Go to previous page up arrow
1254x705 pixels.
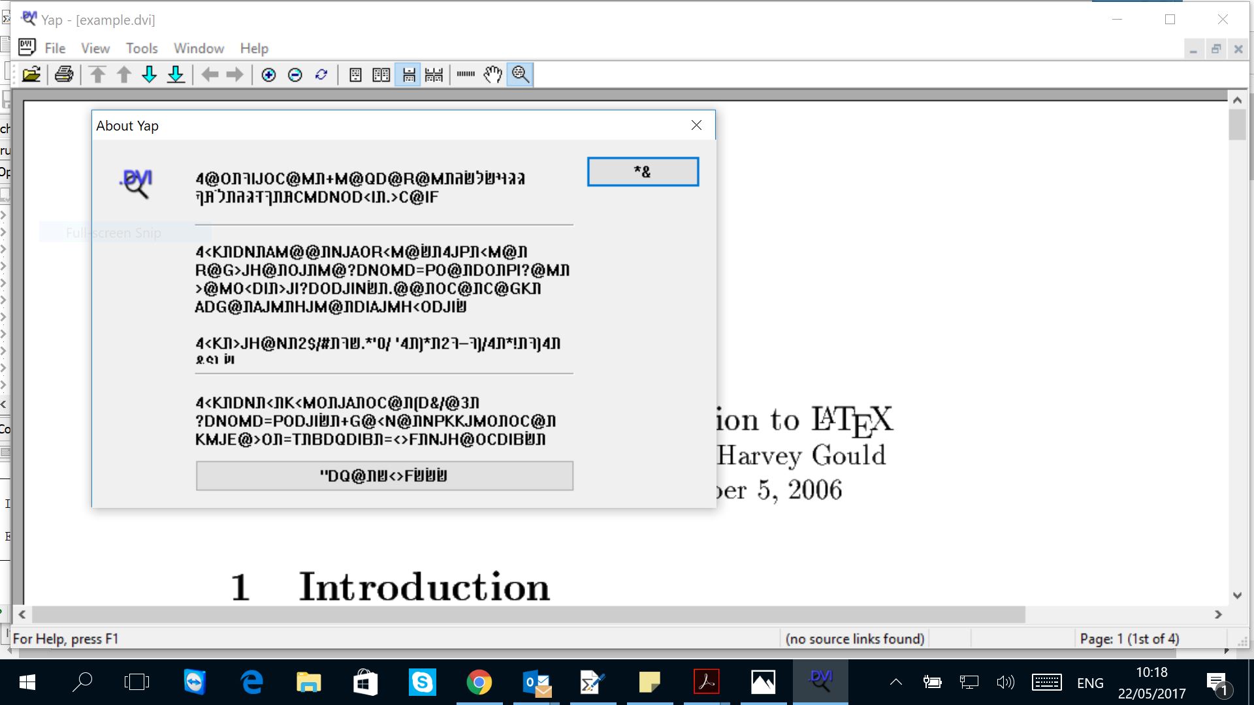(124, 74)
